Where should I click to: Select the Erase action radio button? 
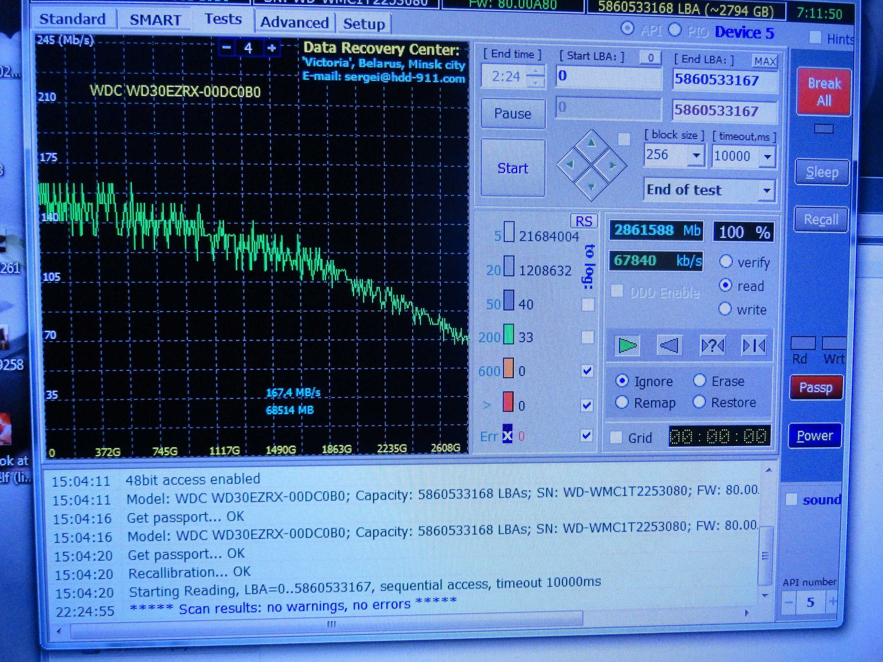coord(699,381)
